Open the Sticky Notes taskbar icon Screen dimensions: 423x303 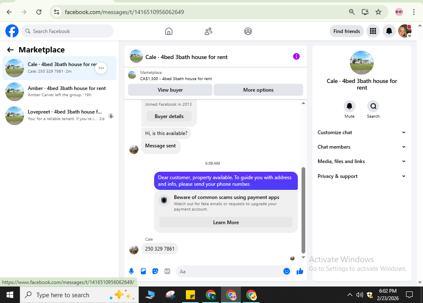tap(190, 295)
